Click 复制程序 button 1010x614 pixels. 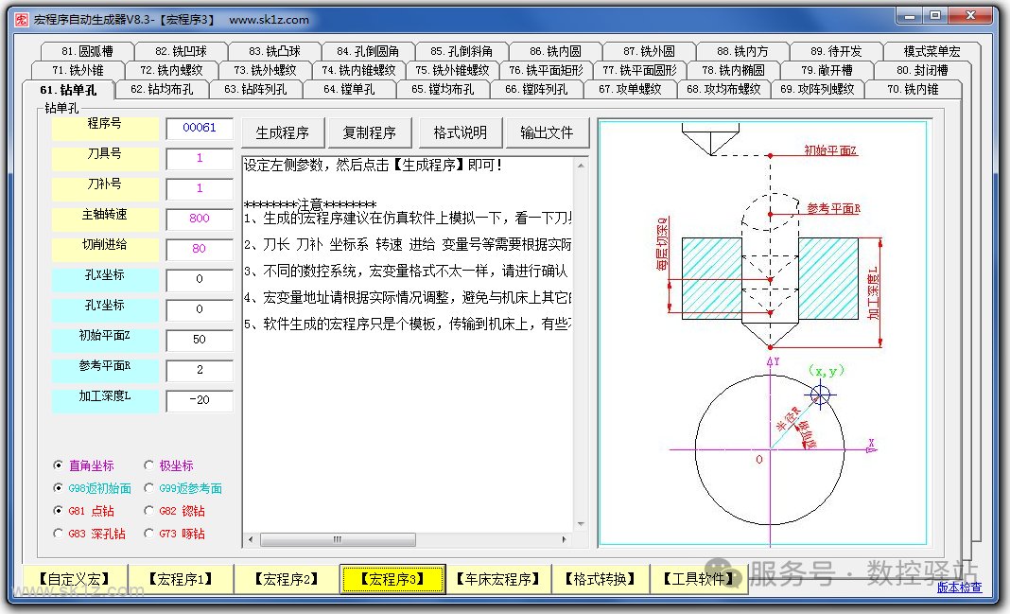pyautogui.click(x=369, y=132)
